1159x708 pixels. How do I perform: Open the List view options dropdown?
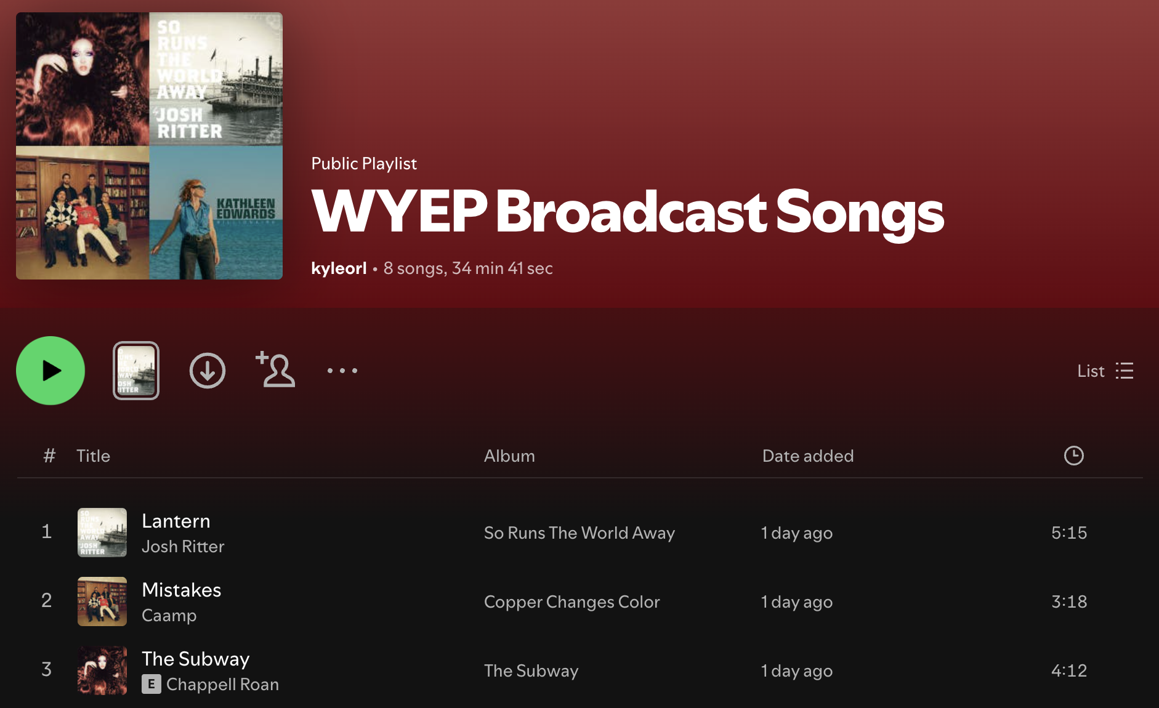click(1105, 371)
